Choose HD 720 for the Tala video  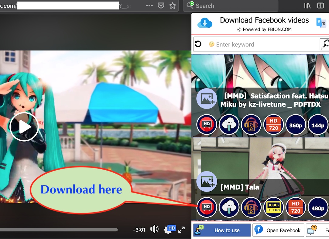pos(296,207)
